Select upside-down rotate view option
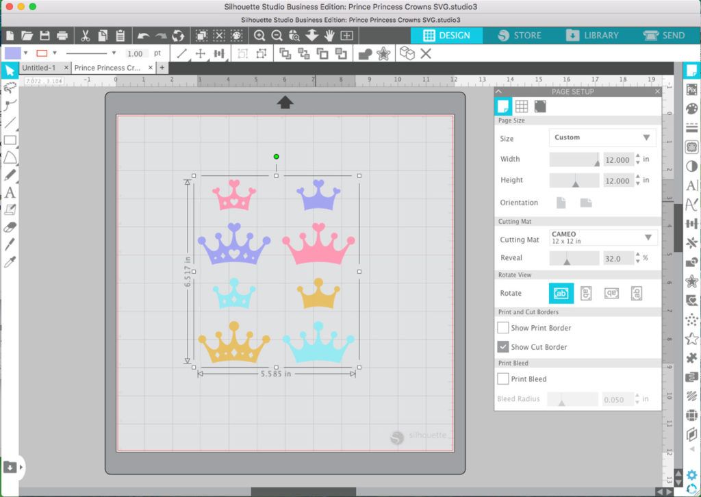This screenshot has height=497, width=701. tap(611, 293)
